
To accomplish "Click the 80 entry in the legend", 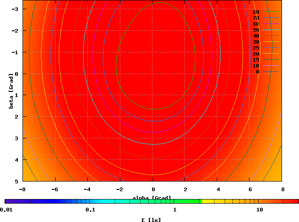I will tap(256, 12).
